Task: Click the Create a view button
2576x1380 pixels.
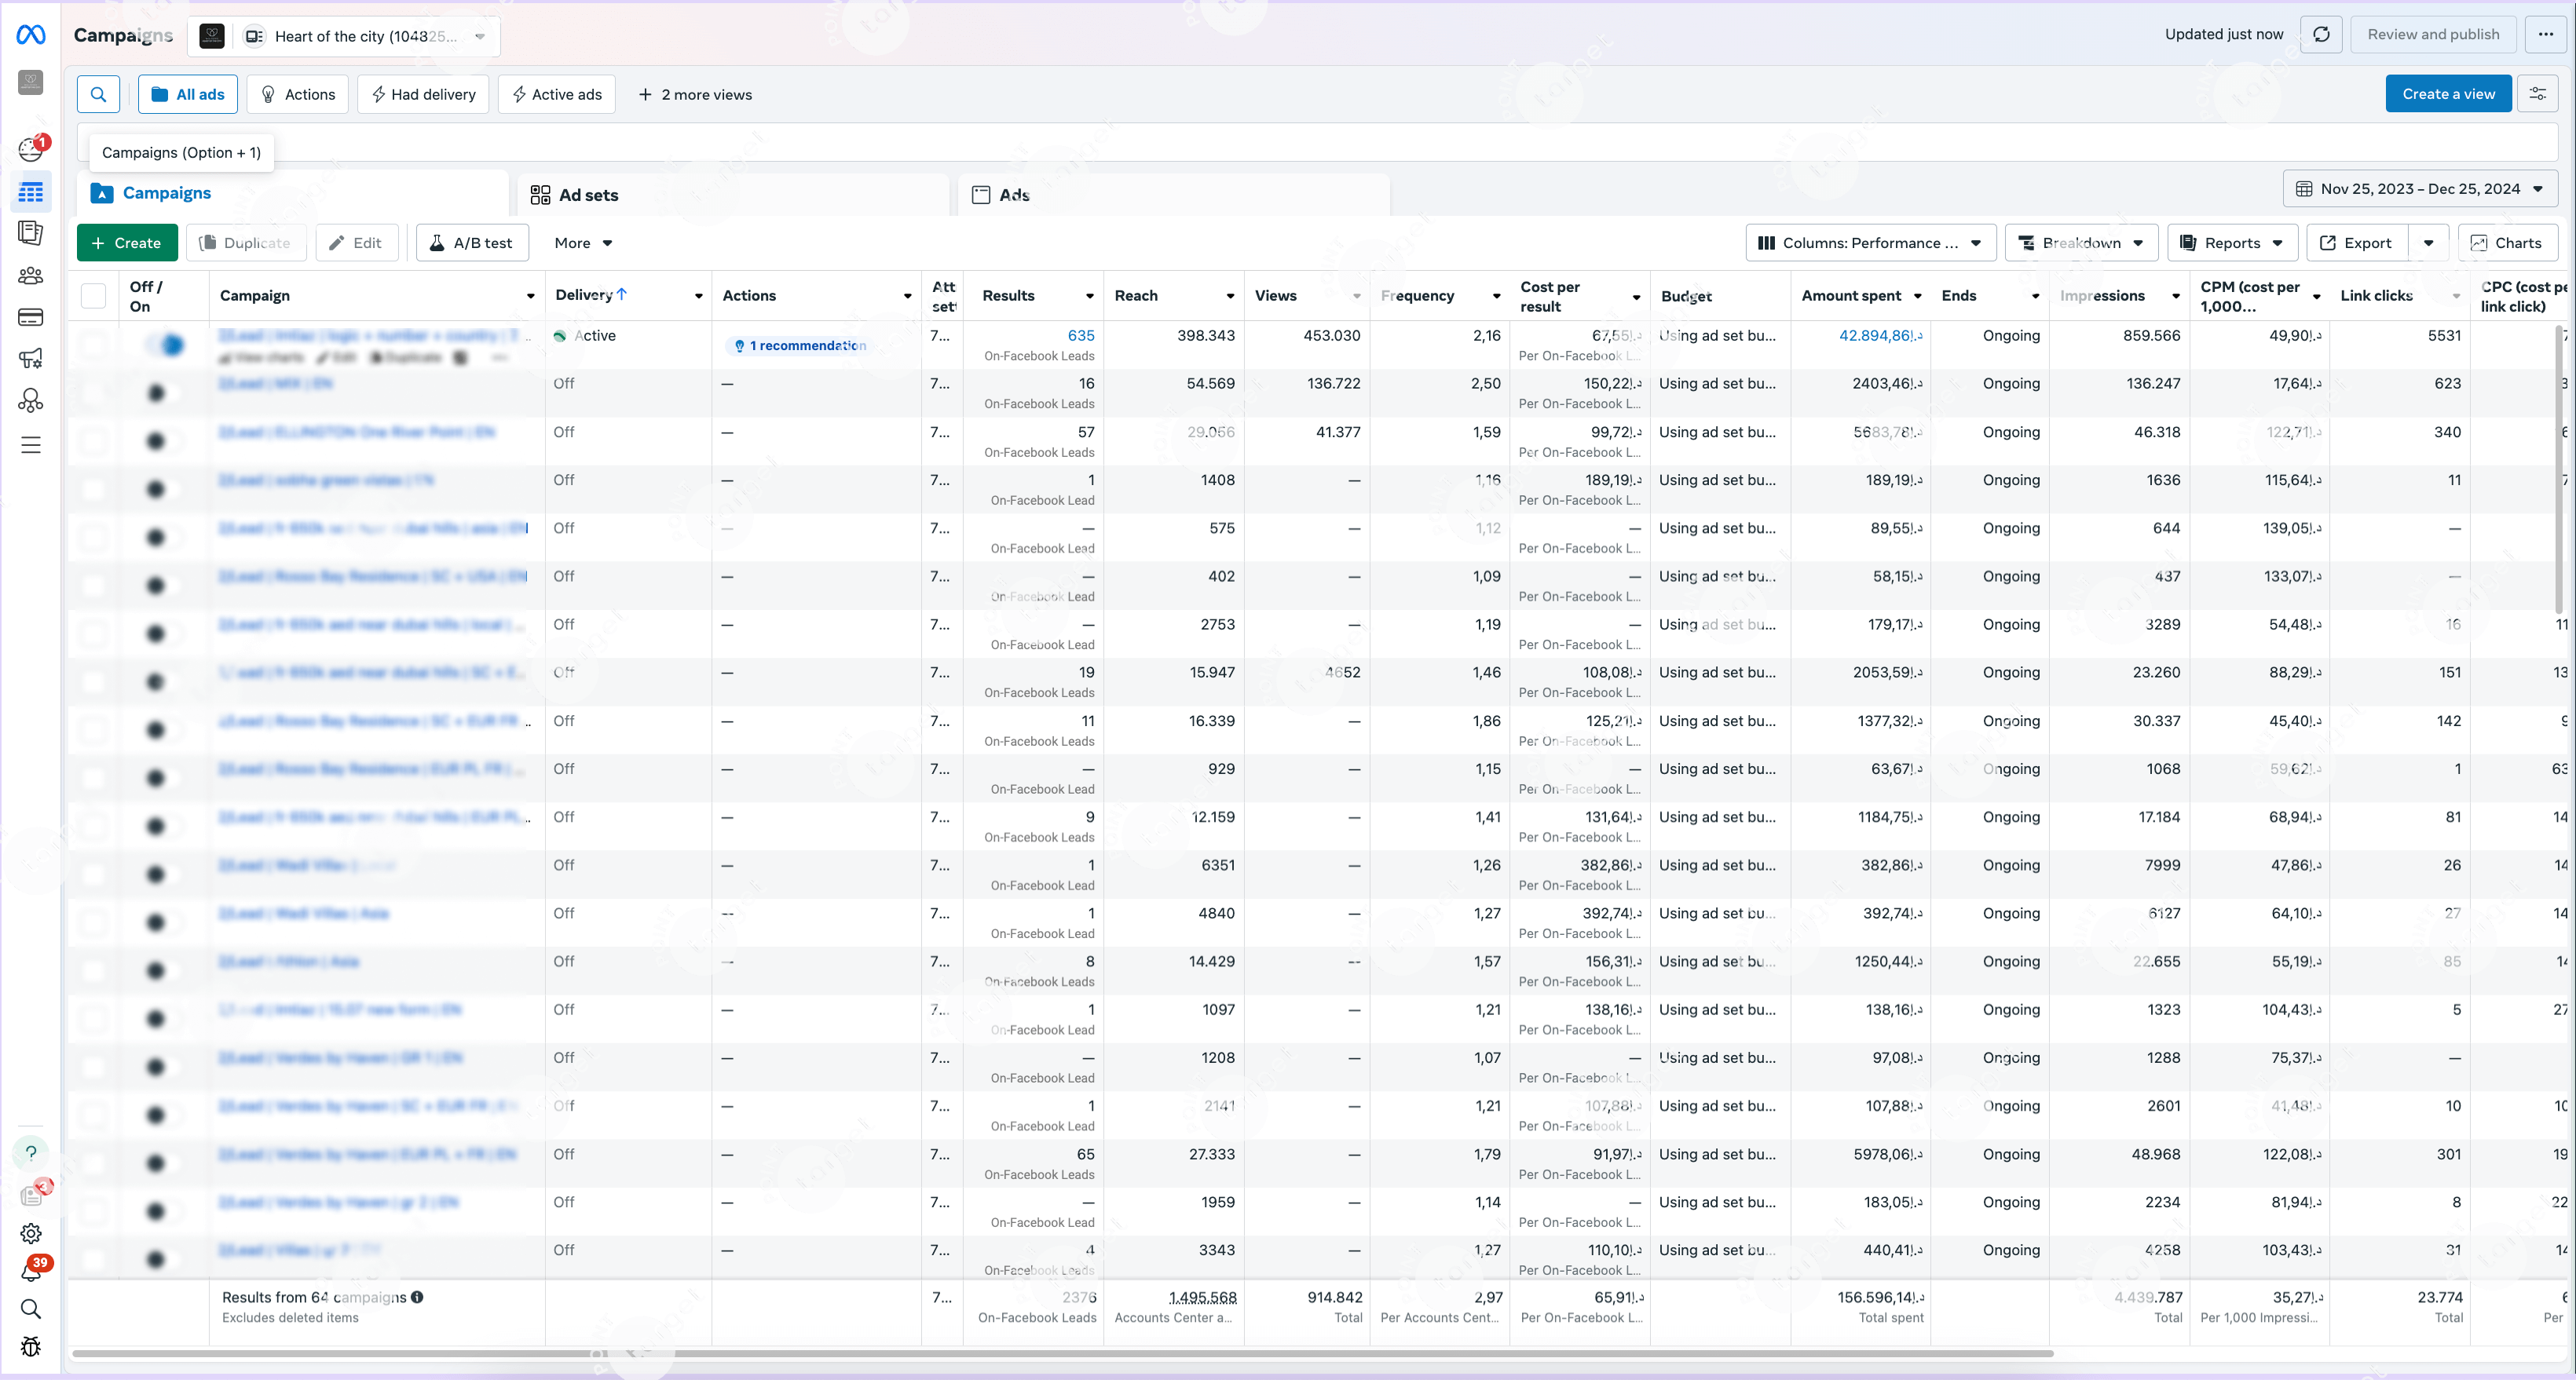Action: pyautogui.click(x=2447, y=94)
